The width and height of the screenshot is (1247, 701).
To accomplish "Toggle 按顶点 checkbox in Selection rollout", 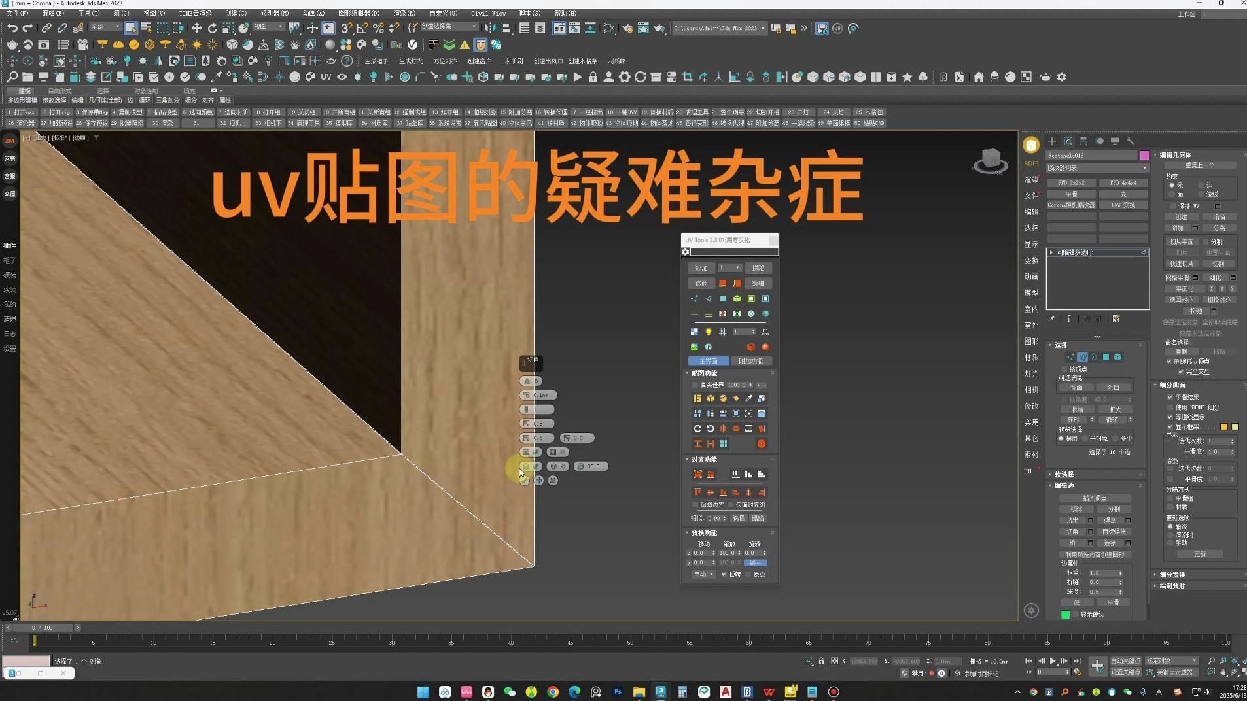I will click(1064, 369).
